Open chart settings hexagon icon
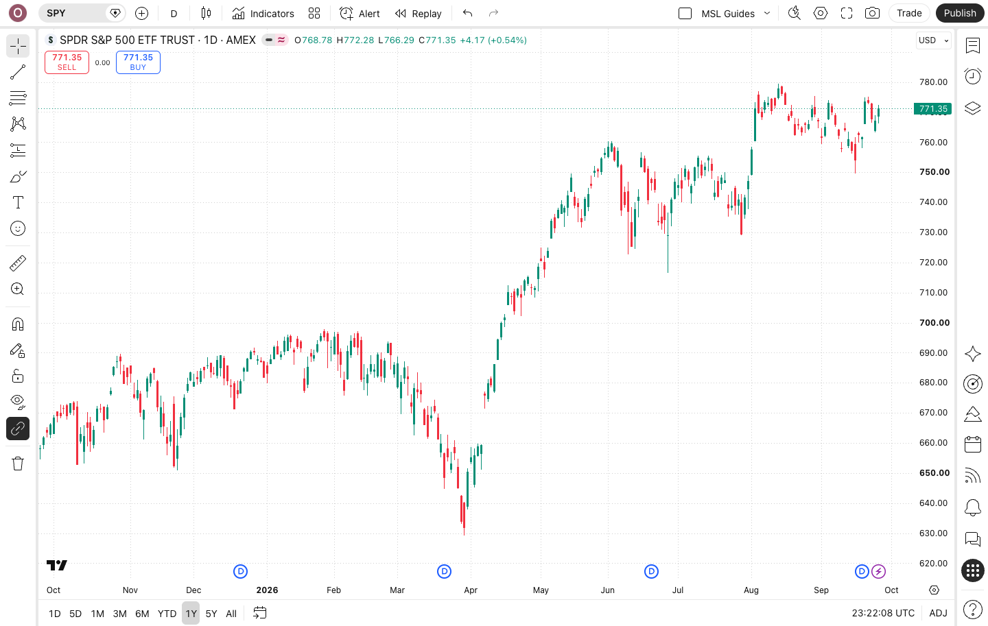The width and height of the screenshot is (988, 626). [821, 13]
